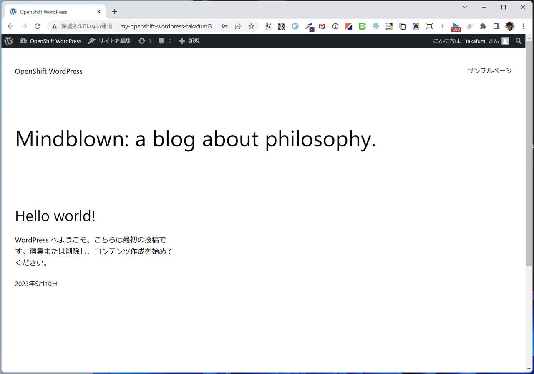
Task: Click the address bar URL field
Action: tap(168, 26)
